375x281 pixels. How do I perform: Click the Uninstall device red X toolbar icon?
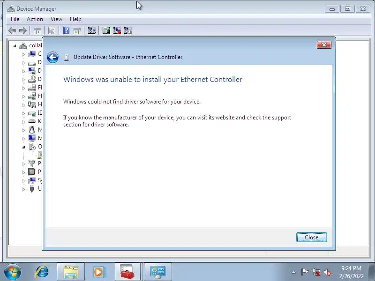click(x=117, y=30)
